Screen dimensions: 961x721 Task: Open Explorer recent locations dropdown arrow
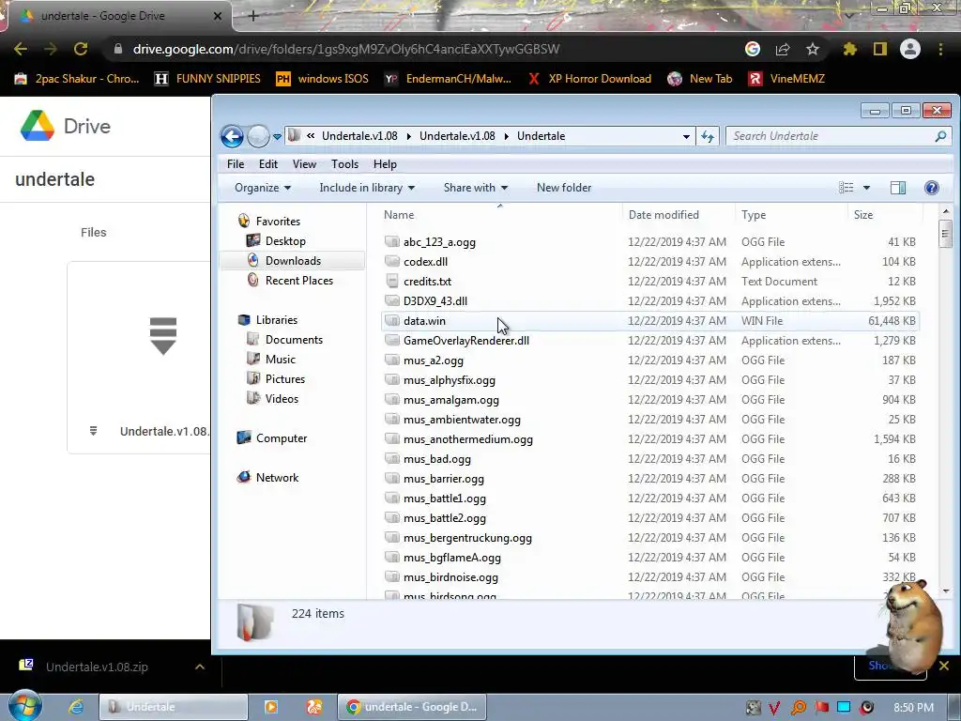click(277, 137)
